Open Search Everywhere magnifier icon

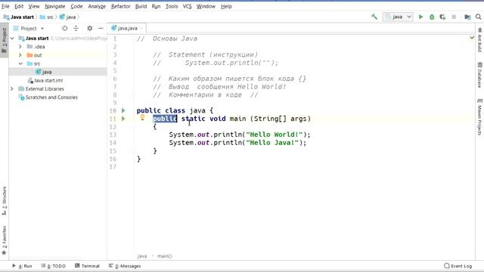coord(479,17)
